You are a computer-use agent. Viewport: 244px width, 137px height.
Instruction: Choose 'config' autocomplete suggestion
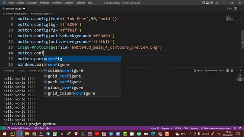(x=82, y=59)
